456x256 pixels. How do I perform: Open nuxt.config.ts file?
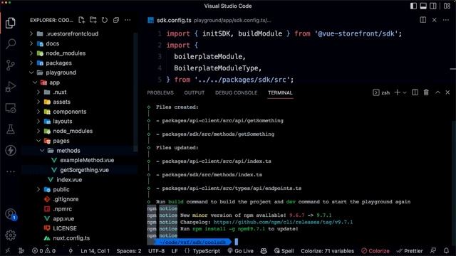coord(71,238)
